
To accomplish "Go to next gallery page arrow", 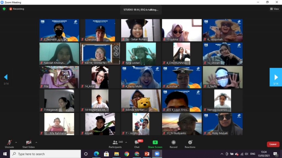I will click(276, 77).
